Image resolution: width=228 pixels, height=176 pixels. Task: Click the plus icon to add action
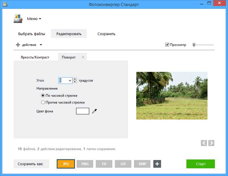pos(18,45)
